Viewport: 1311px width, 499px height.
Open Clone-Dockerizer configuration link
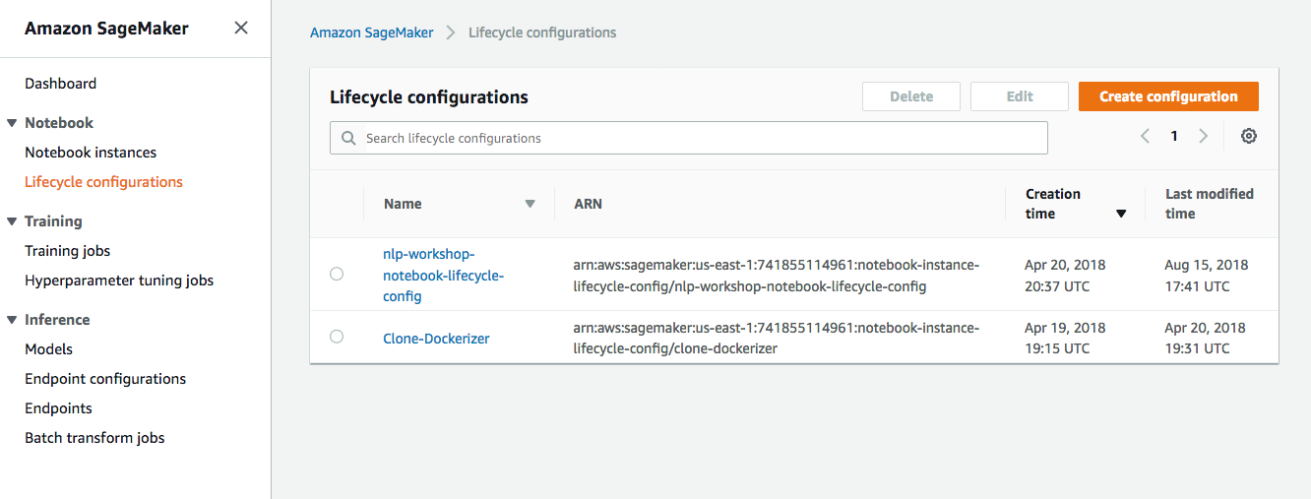tap(436, 338)
